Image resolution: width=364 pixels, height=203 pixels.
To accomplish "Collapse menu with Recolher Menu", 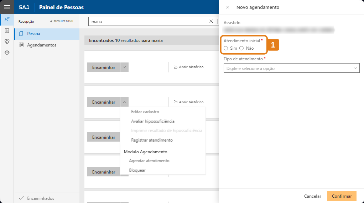I will (x=62, y=21).
